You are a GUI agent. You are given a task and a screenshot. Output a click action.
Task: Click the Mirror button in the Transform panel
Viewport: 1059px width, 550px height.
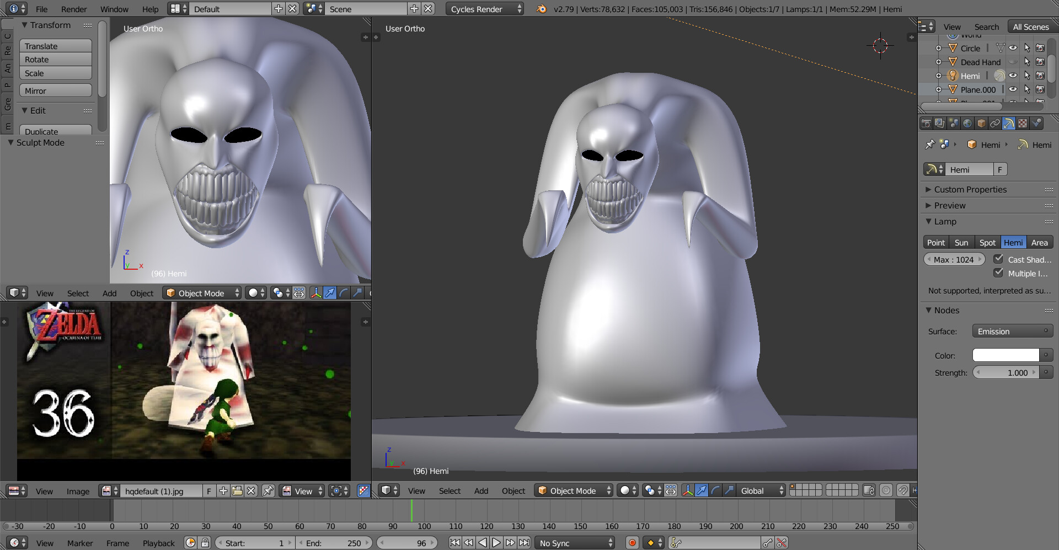(x=55, y=90)
